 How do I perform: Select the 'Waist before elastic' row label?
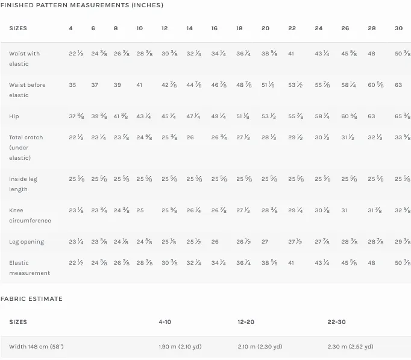(x=27, y=90)
